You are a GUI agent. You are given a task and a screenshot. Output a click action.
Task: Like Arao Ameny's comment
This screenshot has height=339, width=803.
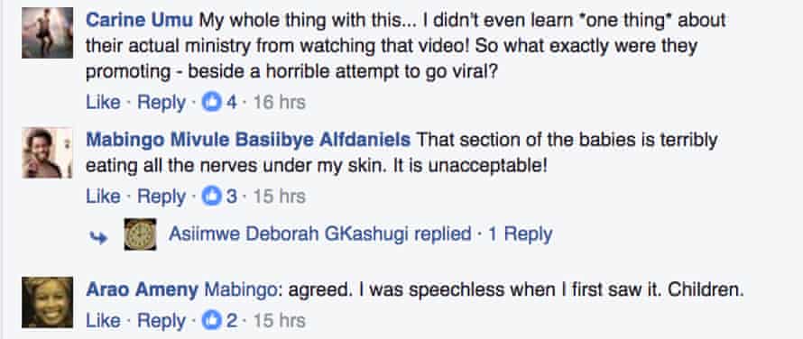point(103,321)
